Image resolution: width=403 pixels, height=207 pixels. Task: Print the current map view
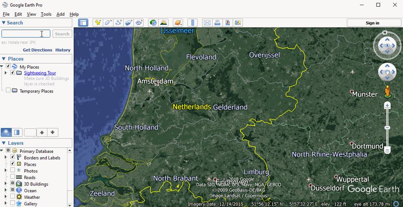coord(217,23)
